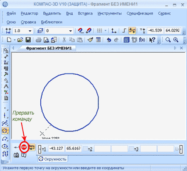Click the red Stop command icon

pos(24,147)
